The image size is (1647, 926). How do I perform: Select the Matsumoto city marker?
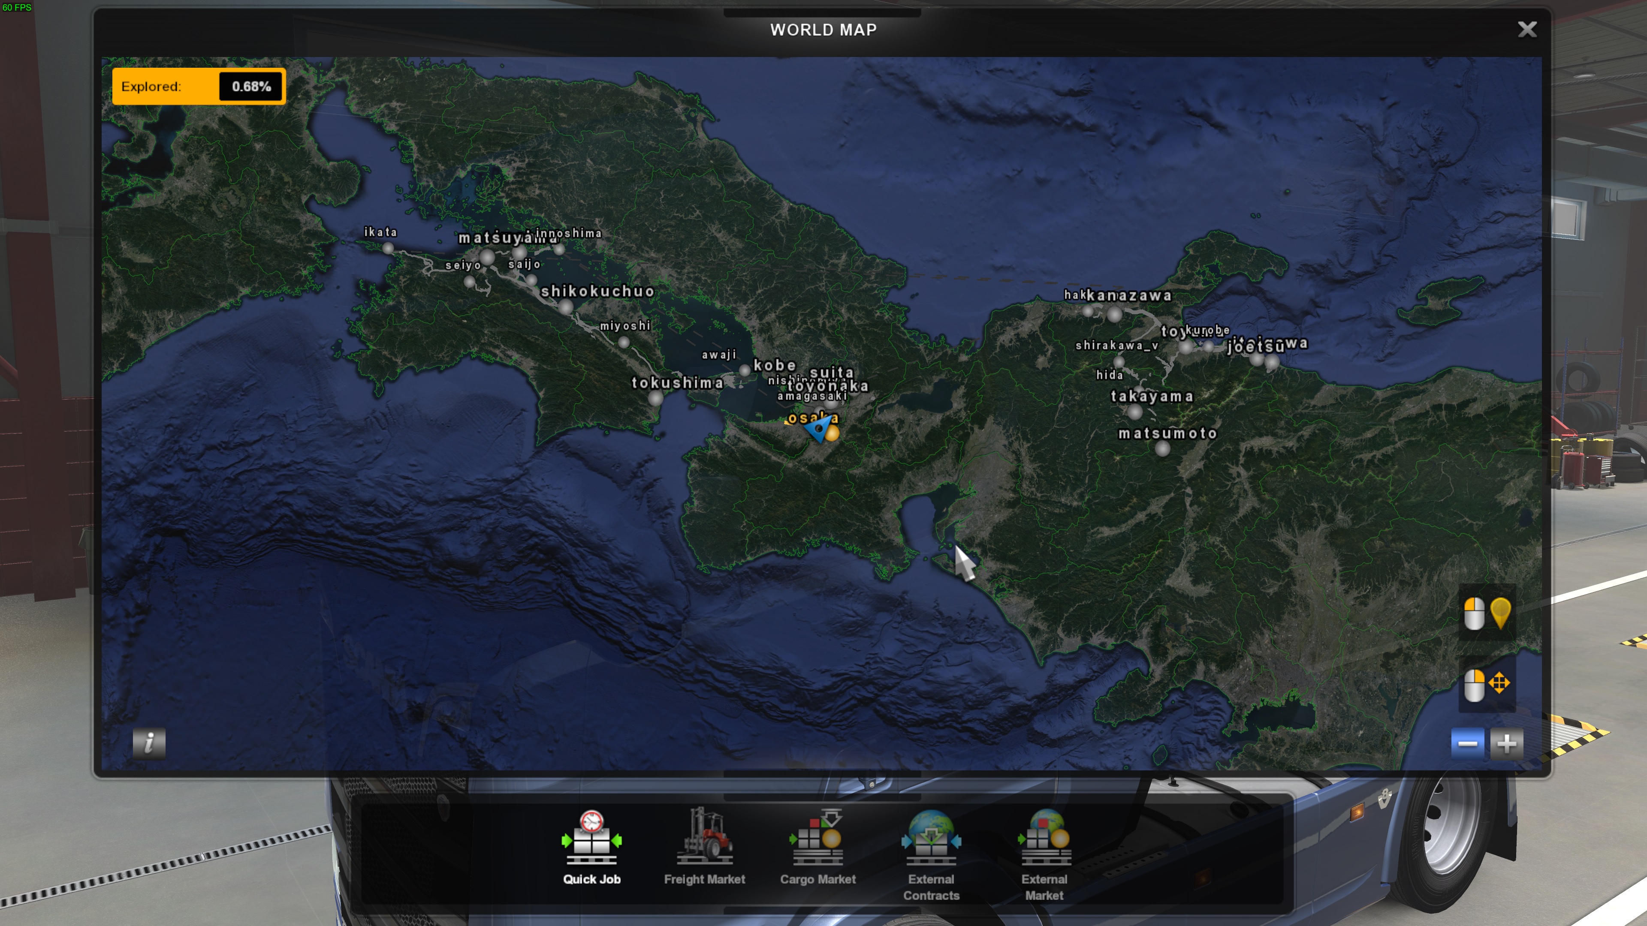[x=1162, y=448]
